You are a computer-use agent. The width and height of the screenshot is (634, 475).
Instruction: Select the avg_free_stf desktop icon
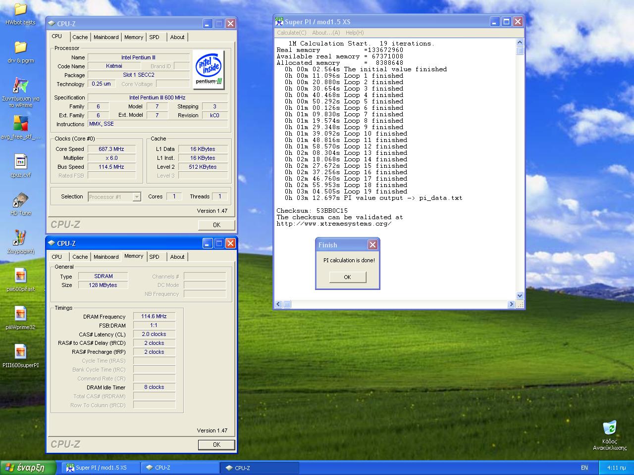coord(20,123)
